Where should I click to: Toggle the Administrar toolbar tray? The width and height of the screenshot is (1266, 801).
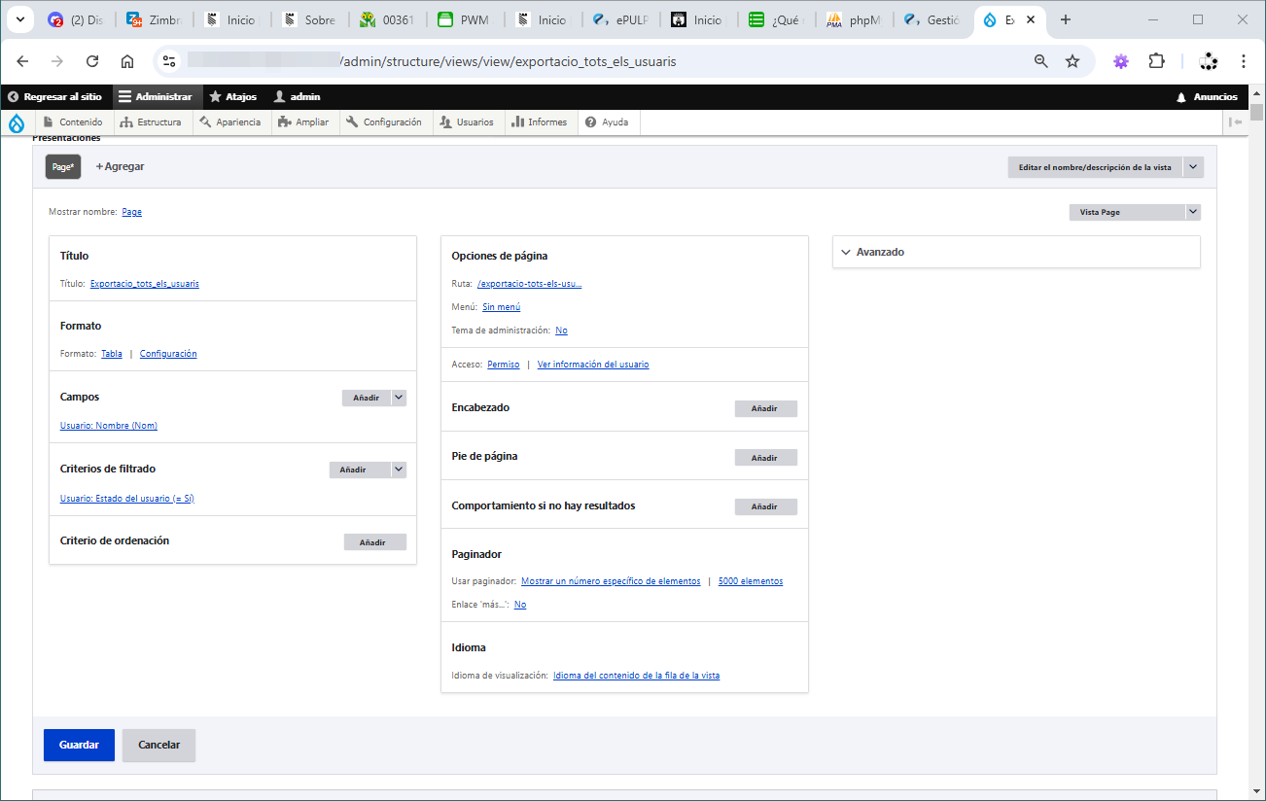point(157,97)
